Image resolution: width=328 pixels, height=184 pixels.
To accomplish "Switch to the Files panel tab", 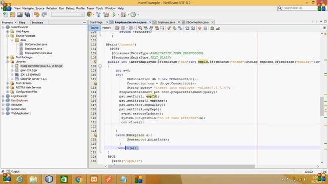I will point(22,22).
